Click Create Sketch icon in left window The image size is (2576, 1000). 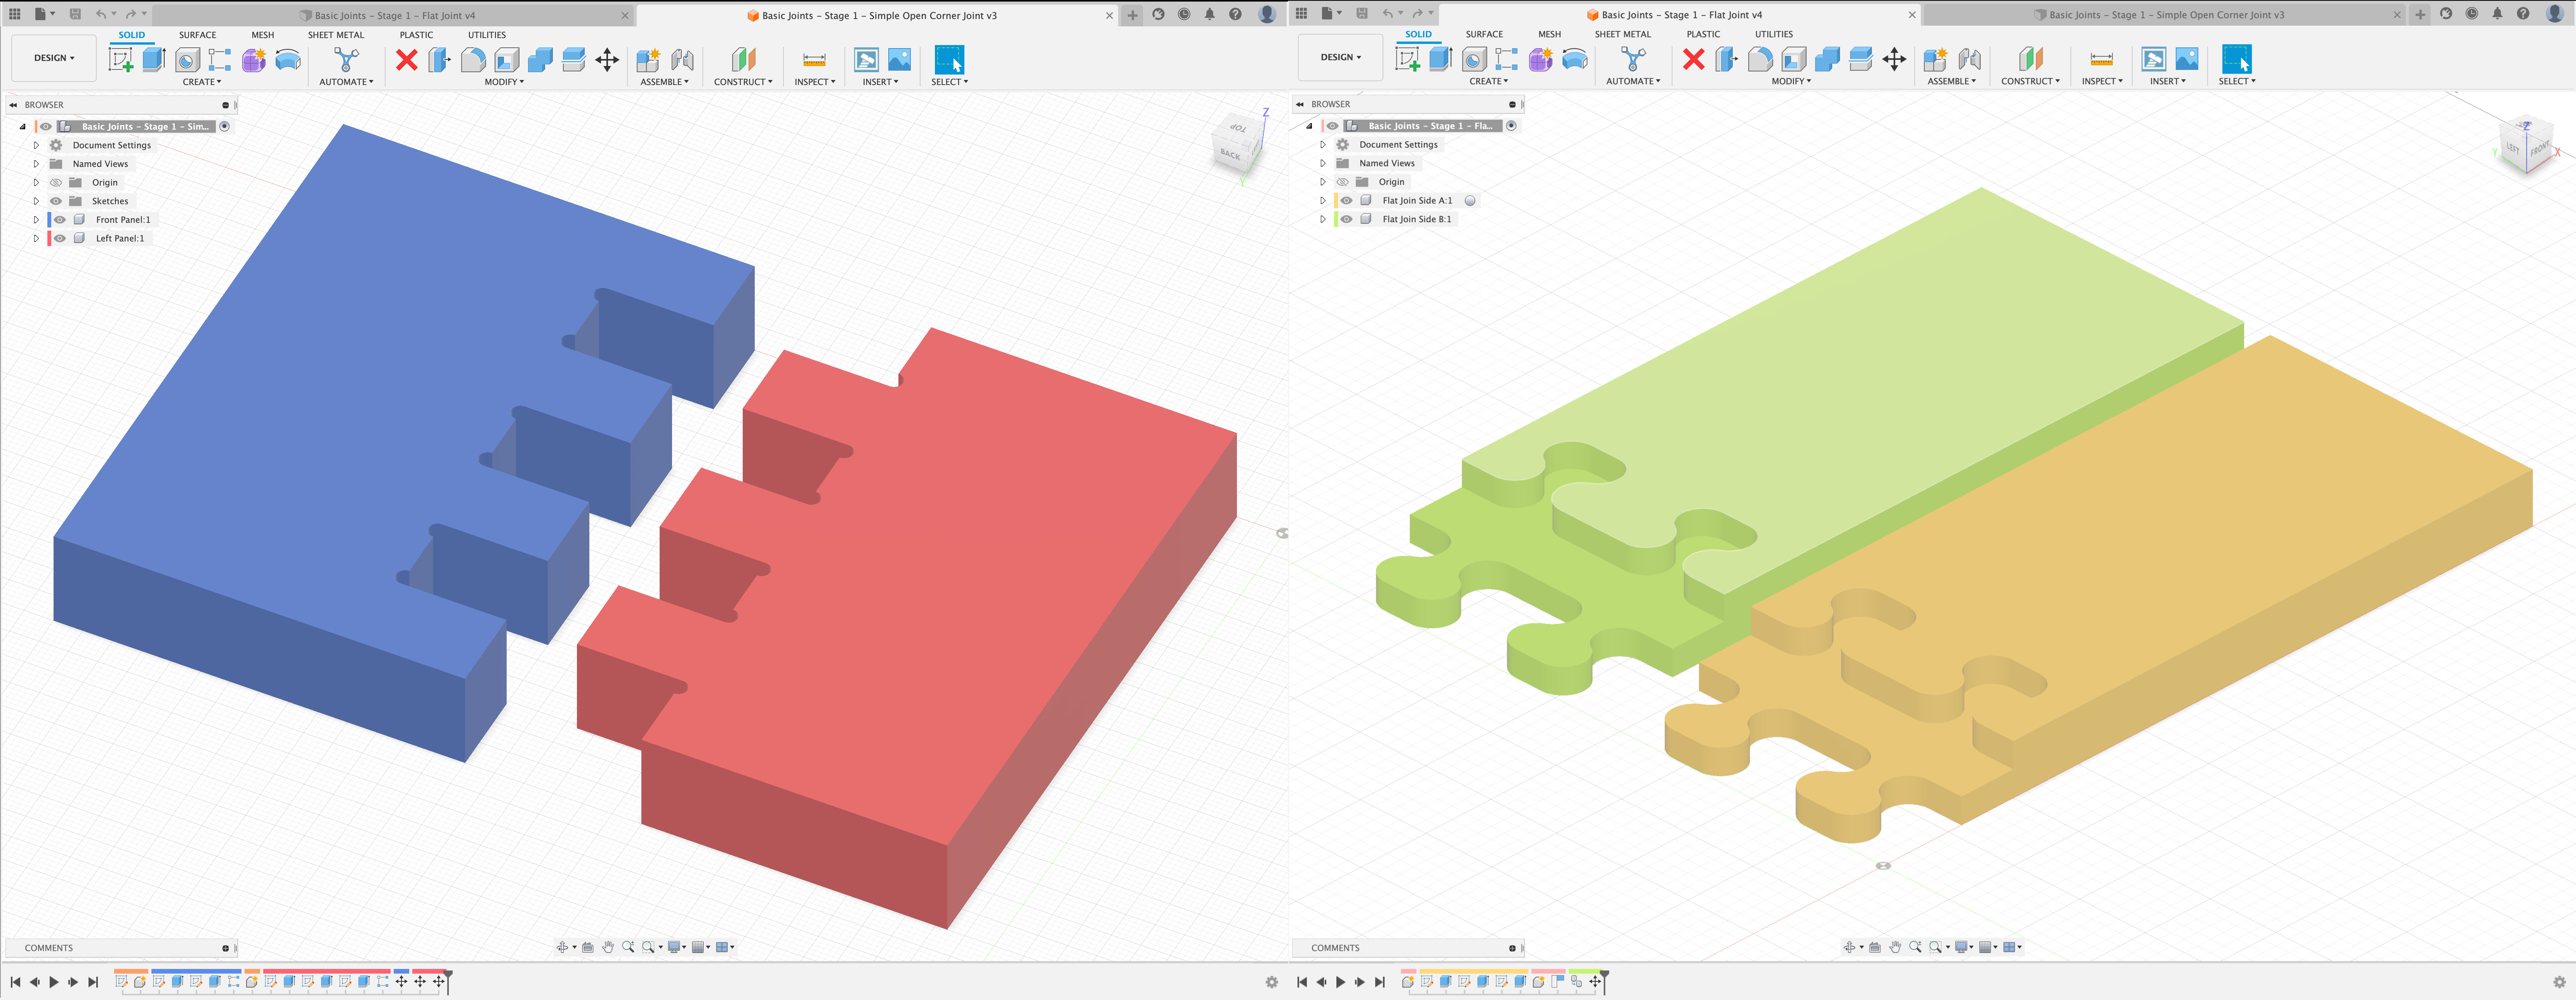(x=121, y=60)
